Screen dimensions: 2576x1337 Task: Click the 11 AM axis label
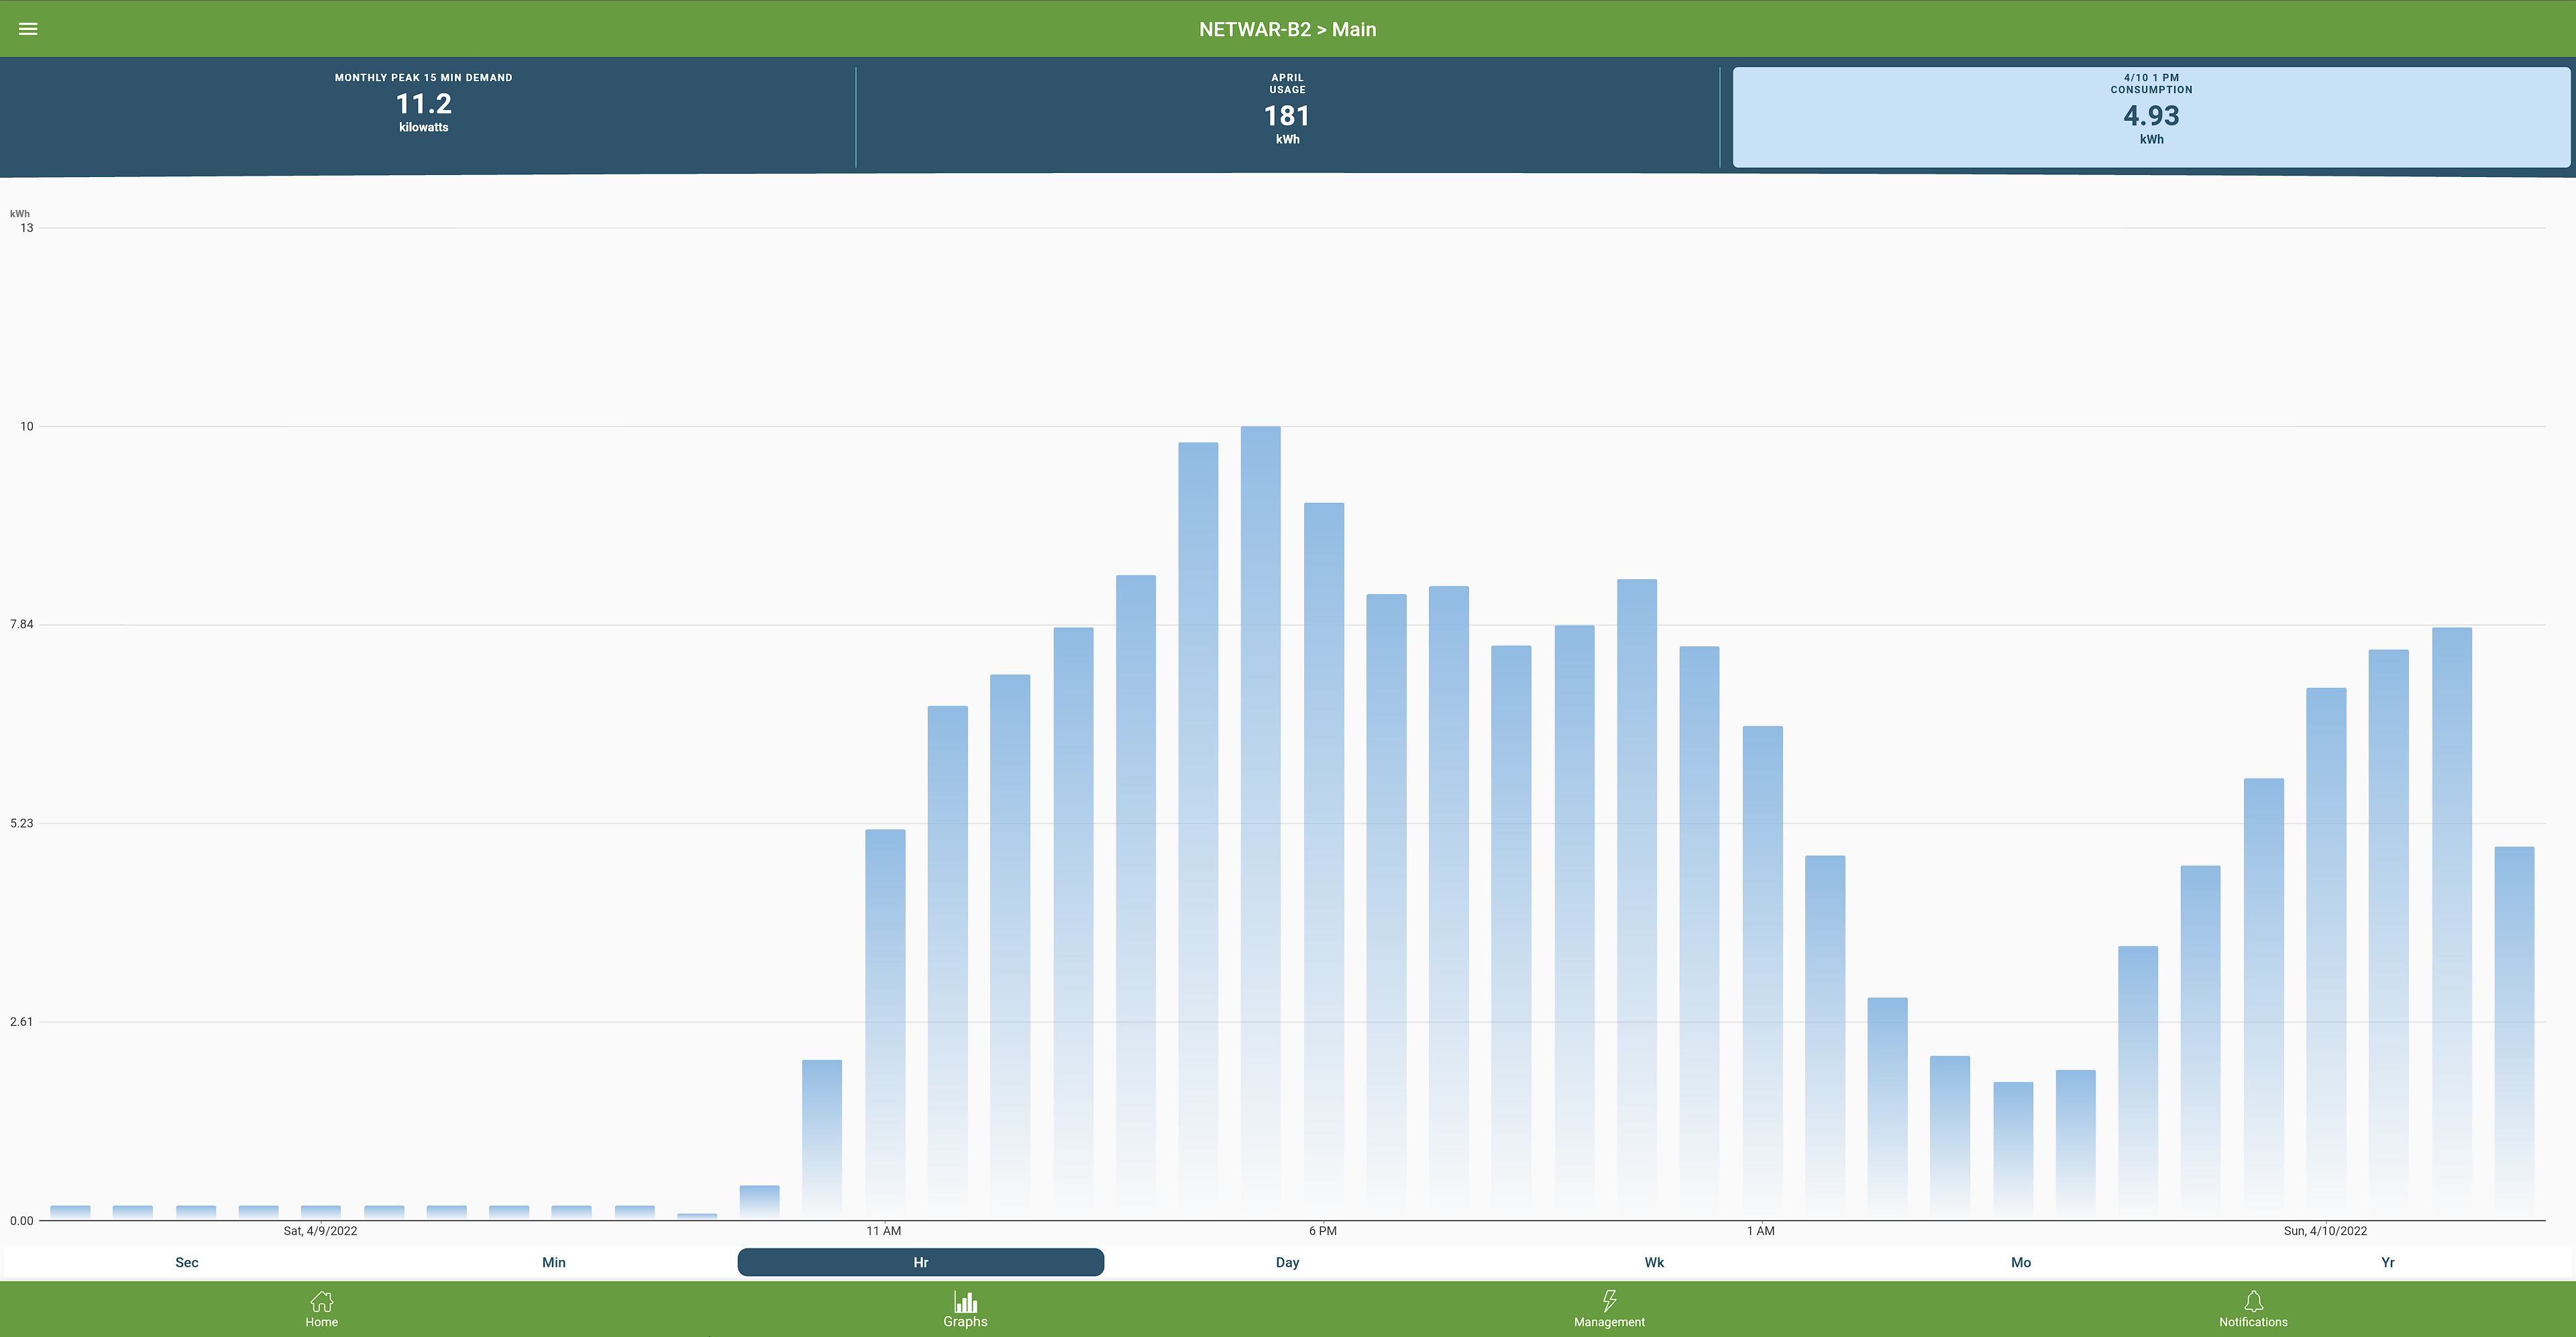click(883, 1231)
